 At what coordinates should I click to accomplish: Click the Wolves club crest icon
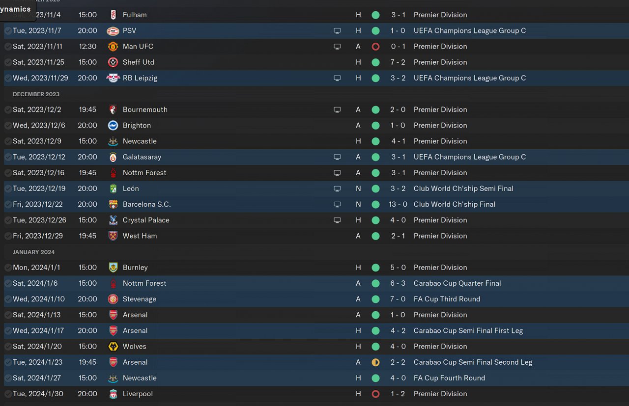pyautogui.click(x=113, y=347)
